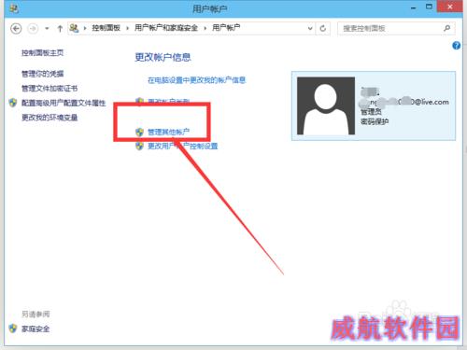Open 家庭安全 link at bottom left
This screenshot has height=350, width=467.
(x=35, y=329)
